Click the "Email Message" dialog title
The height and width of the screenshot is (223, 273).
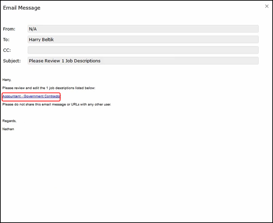tap(21, 8)
